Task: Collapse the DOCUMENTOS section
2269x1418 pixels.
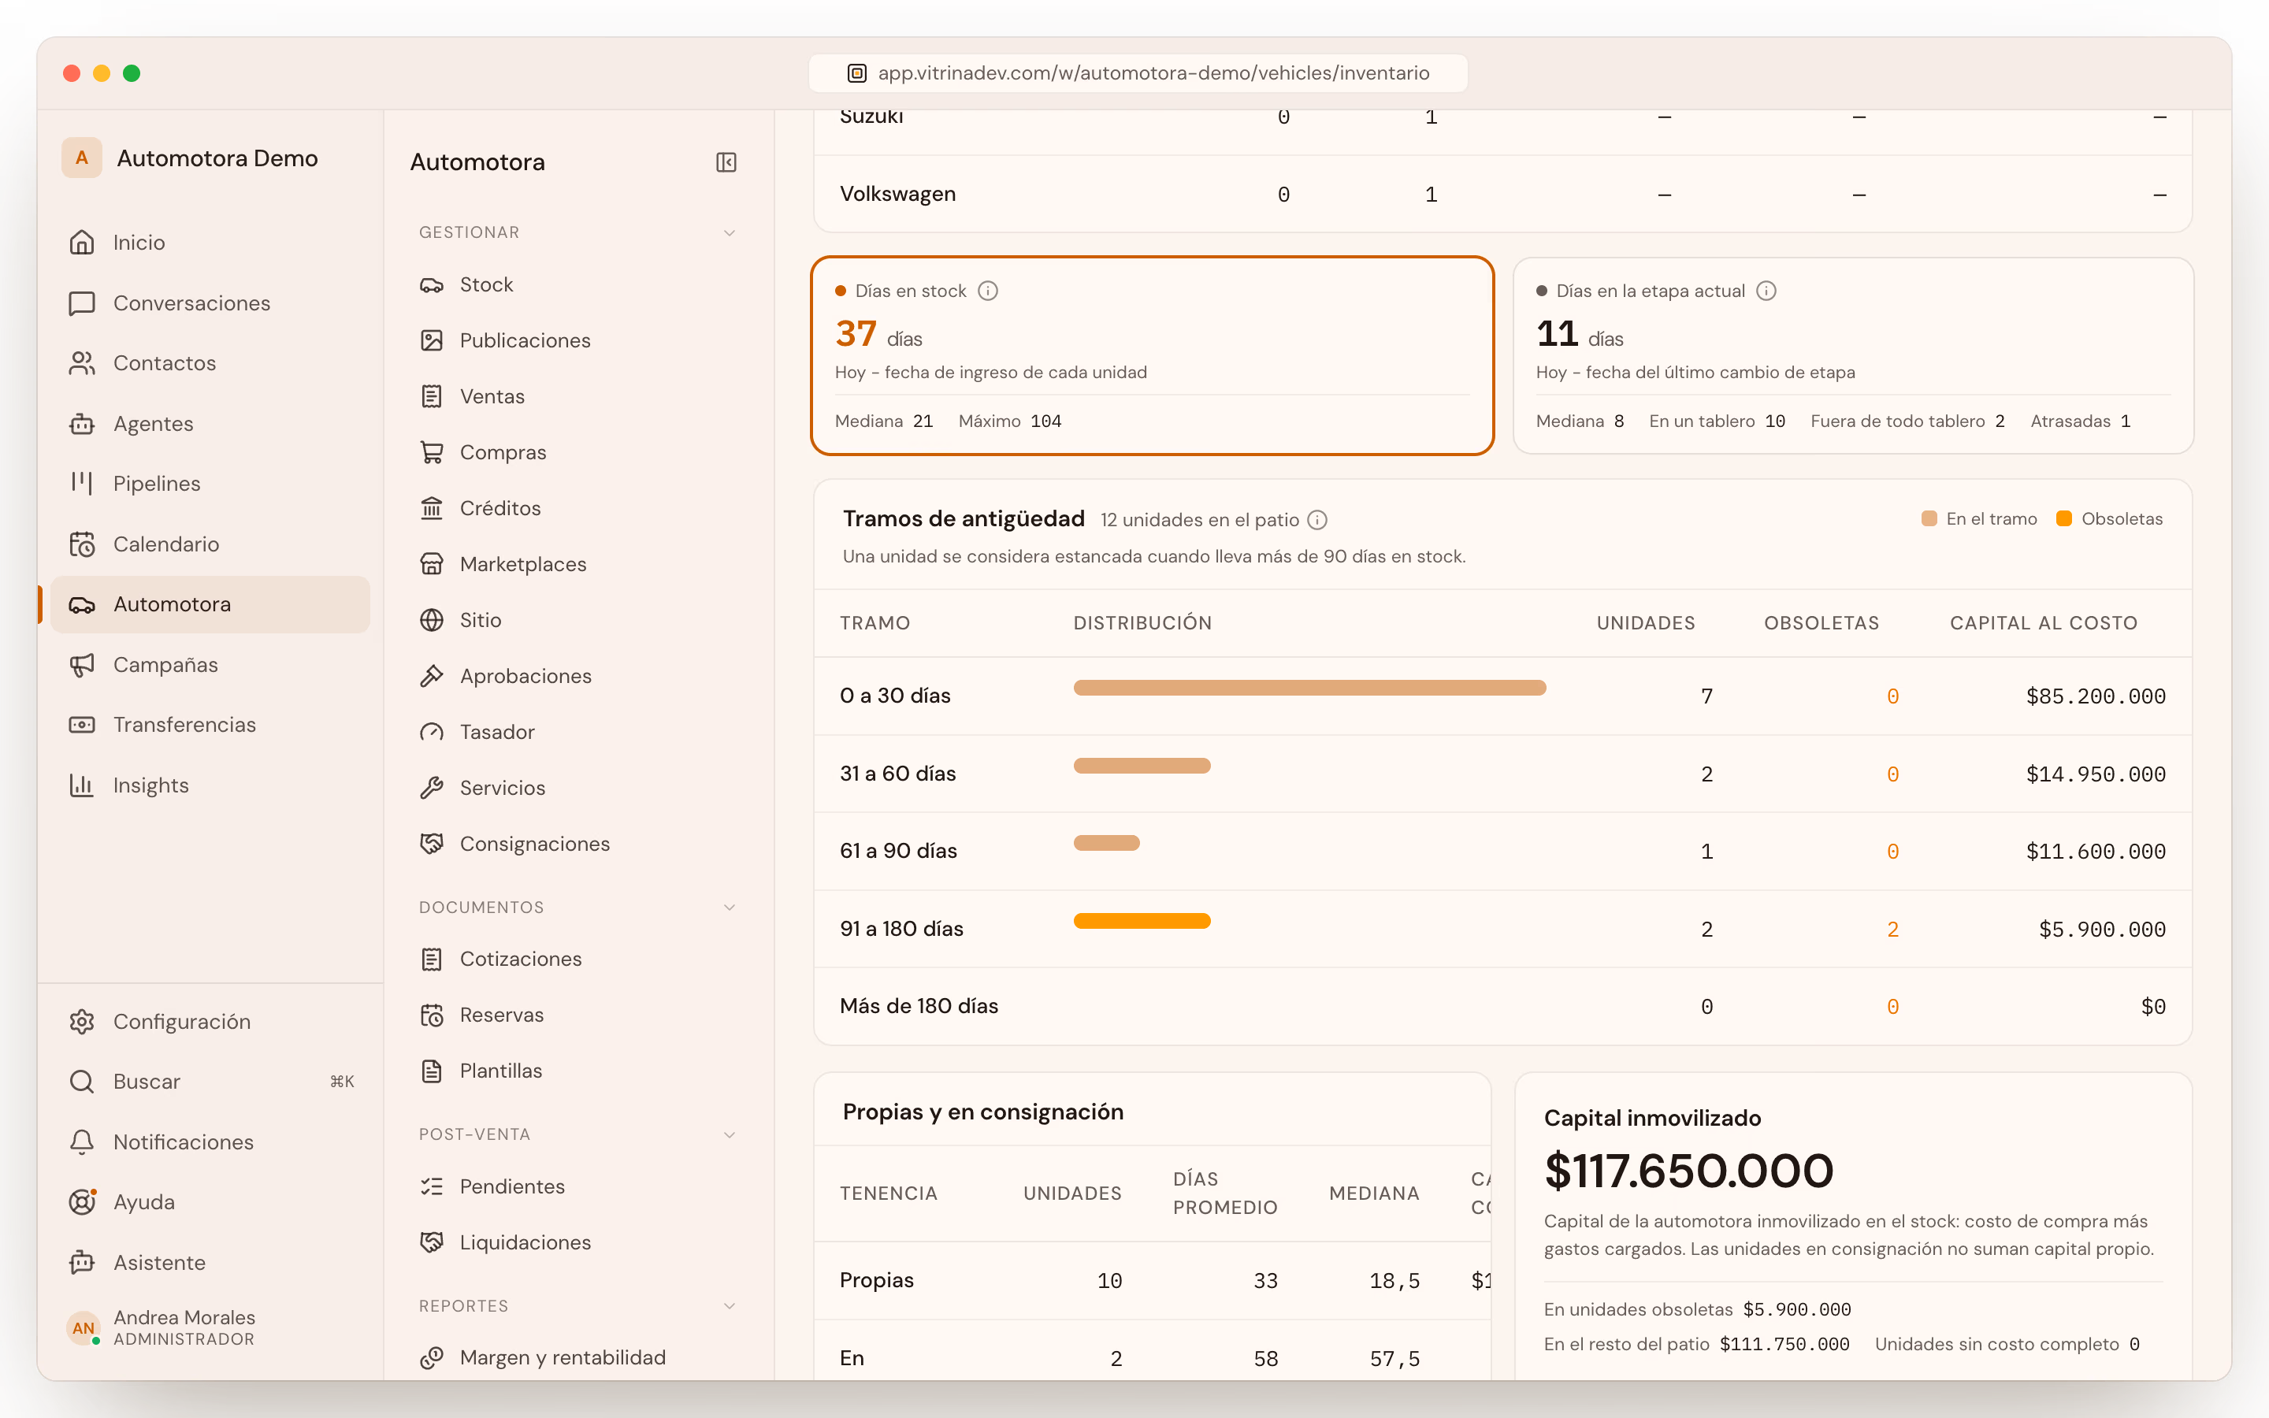Action: point(730,907)
